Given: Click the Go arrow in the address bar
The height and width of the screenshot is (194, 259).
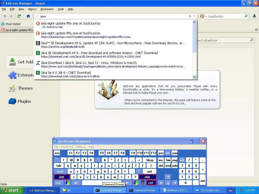Looking at the screenshot, I should click(x=189, y=16).
